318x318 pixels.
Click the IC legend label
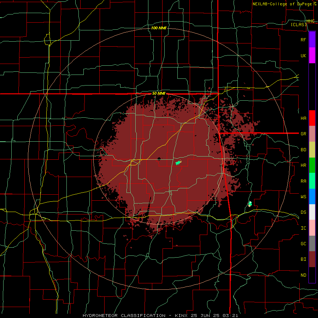(303, 228)
